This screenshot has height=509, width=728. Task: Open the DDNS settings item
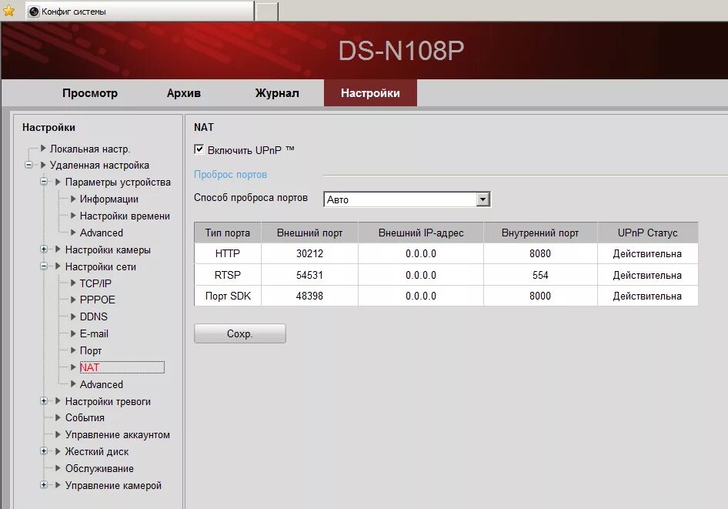(94, 316)
